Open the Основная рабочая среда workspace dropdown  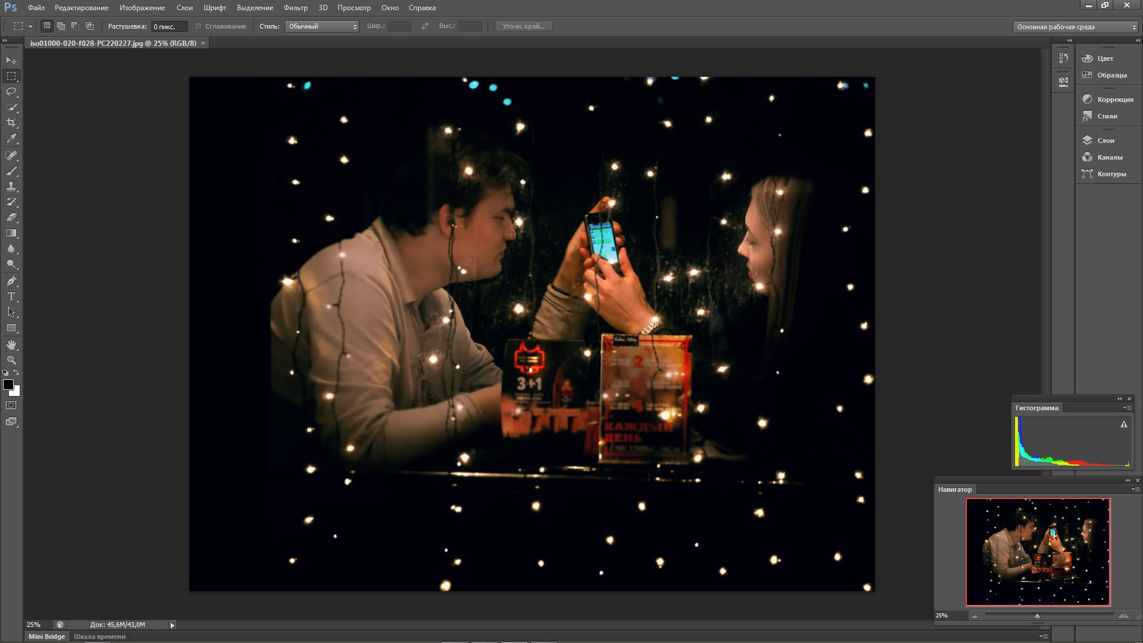[1075, 27]
